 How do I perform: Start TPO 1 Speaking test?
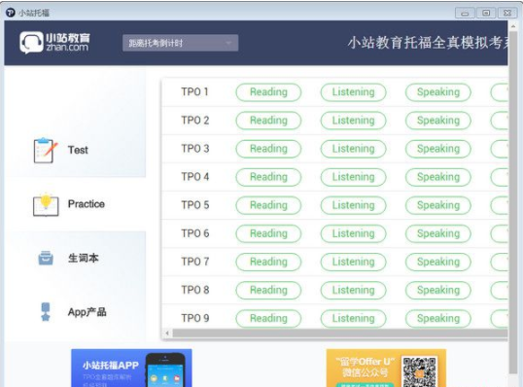[x=438, y=92]
